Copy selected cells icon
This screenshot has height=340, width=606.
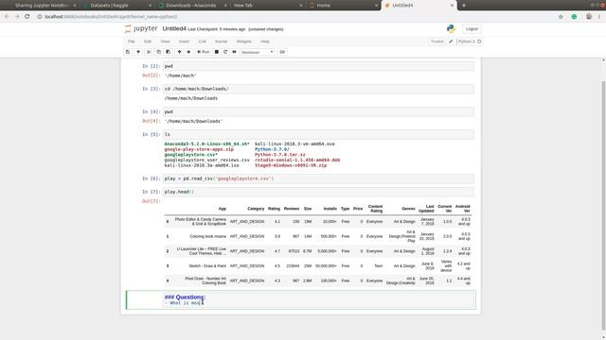pyautogui.click(x=158, y=52)
